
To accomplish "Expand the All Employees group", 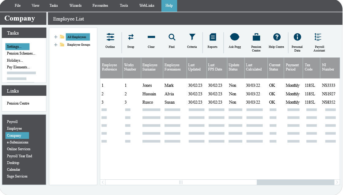I will 55,37.
